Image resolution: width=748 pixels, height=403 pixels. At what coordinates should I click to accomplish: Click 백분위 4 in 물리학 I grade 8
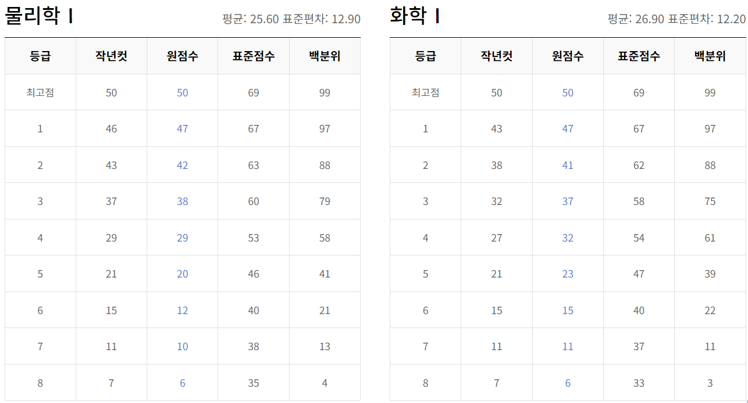click(325, 383)
